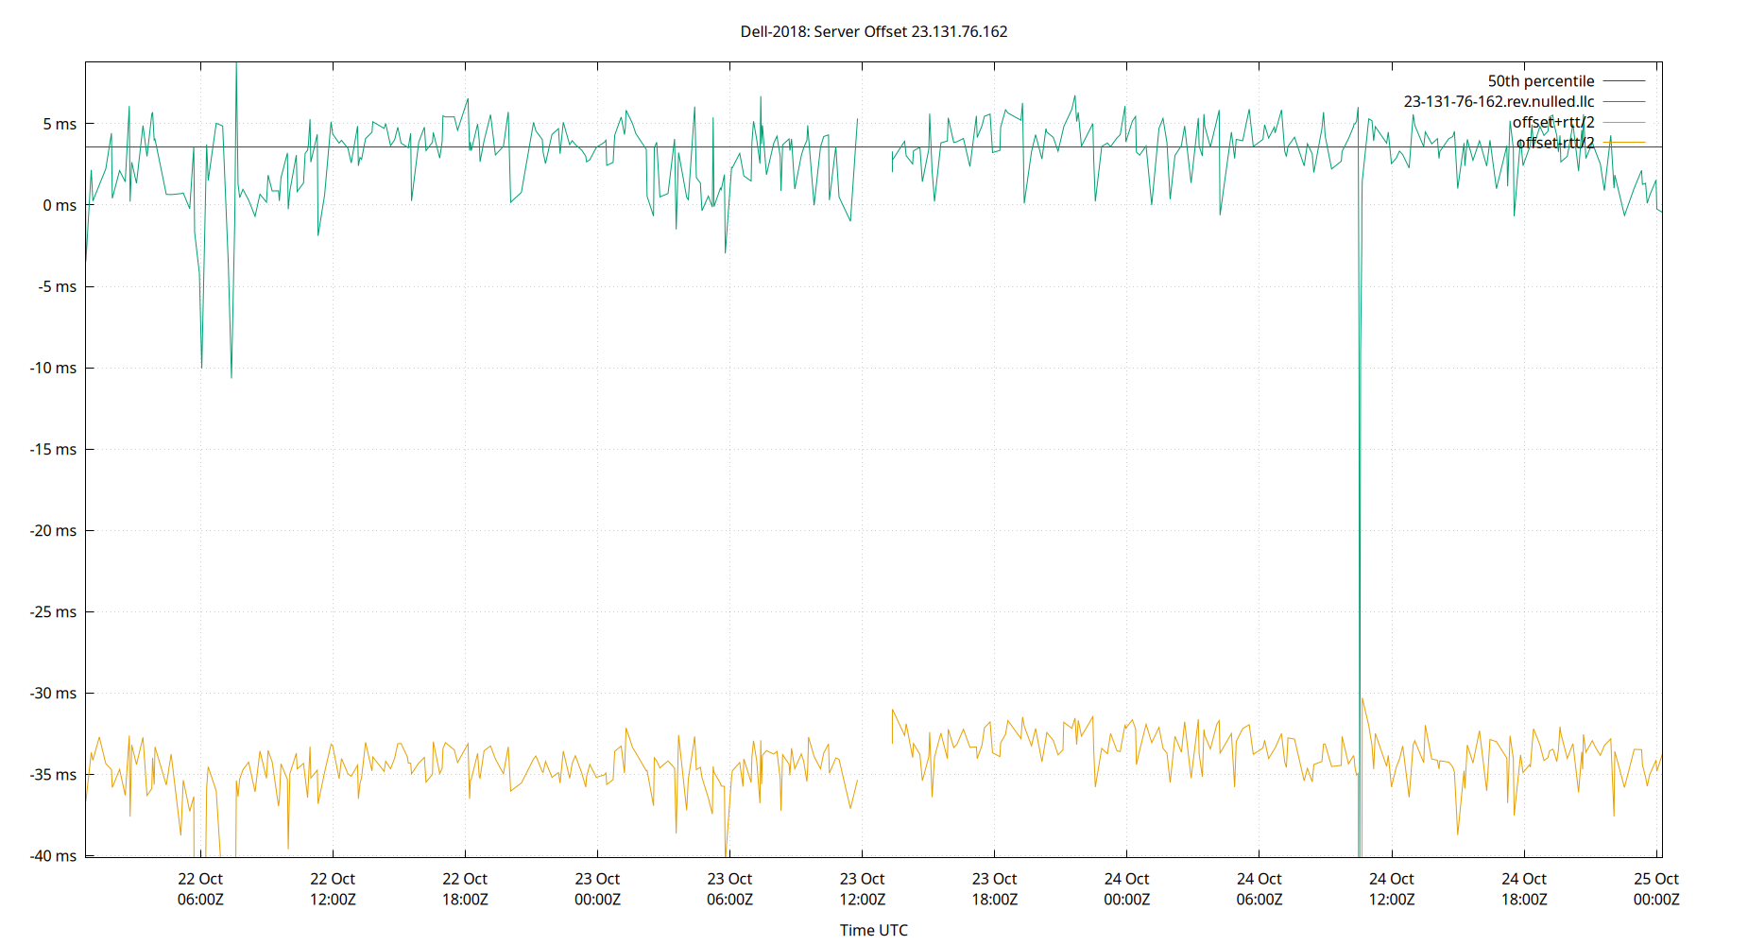Click the '22 Oct 12:00Z' time label

click(x=333, y=889)
